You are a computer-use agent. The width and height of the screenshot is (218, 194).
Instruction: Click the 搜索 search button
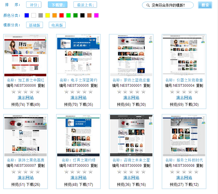coord(205,5)
